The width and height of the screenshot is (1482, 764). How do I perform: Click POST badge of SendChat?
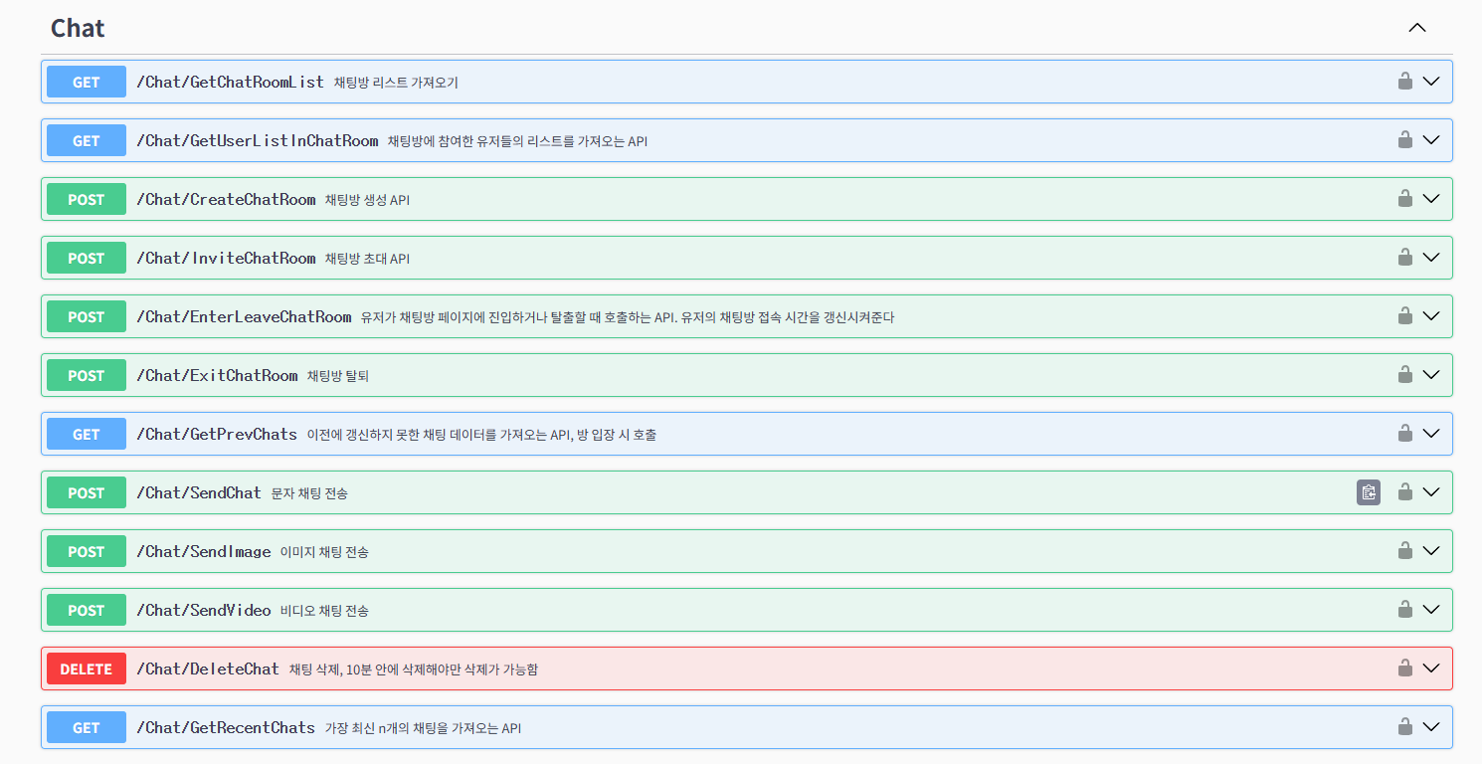(x=87, y=492)
